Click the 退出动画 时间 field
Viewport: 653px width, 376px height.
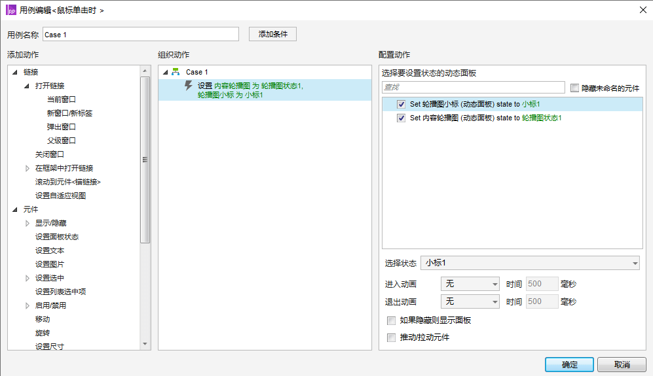click(542, 301)
